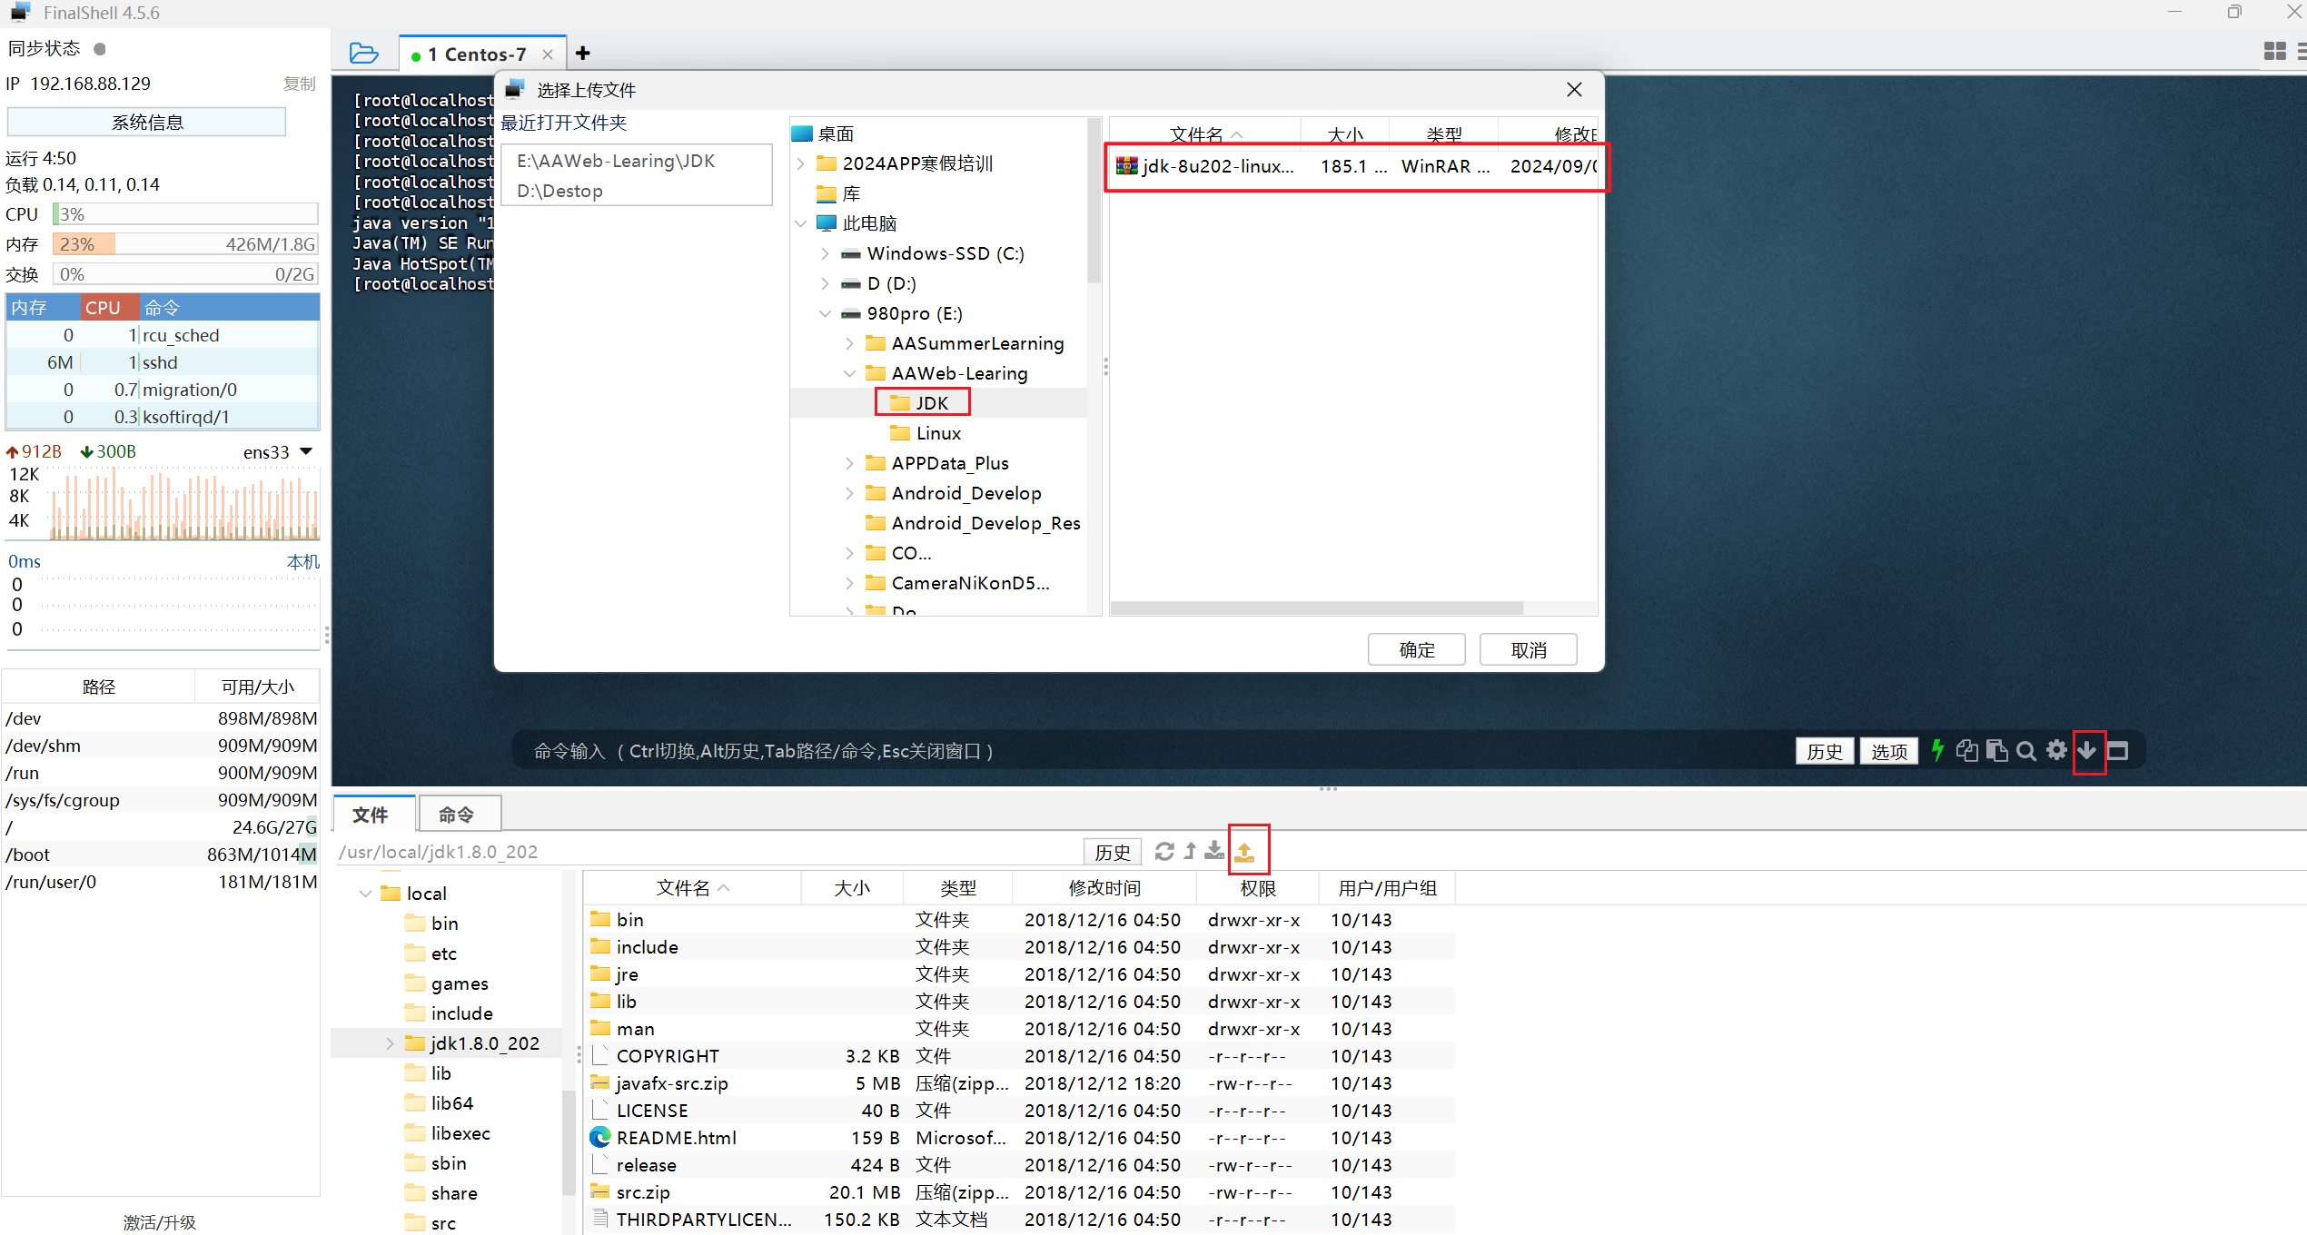
Task: Collapse the AAWeb-Learing folder in tree
Action: tap(849, 373)
